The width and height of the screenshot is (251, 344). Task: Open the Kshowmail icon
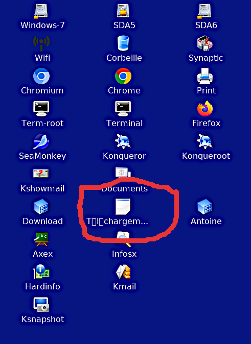coord(41,174)
